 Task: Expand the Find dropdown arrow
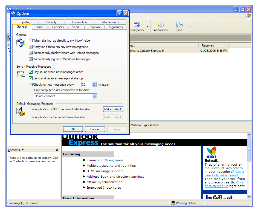[x=190, y=26]
